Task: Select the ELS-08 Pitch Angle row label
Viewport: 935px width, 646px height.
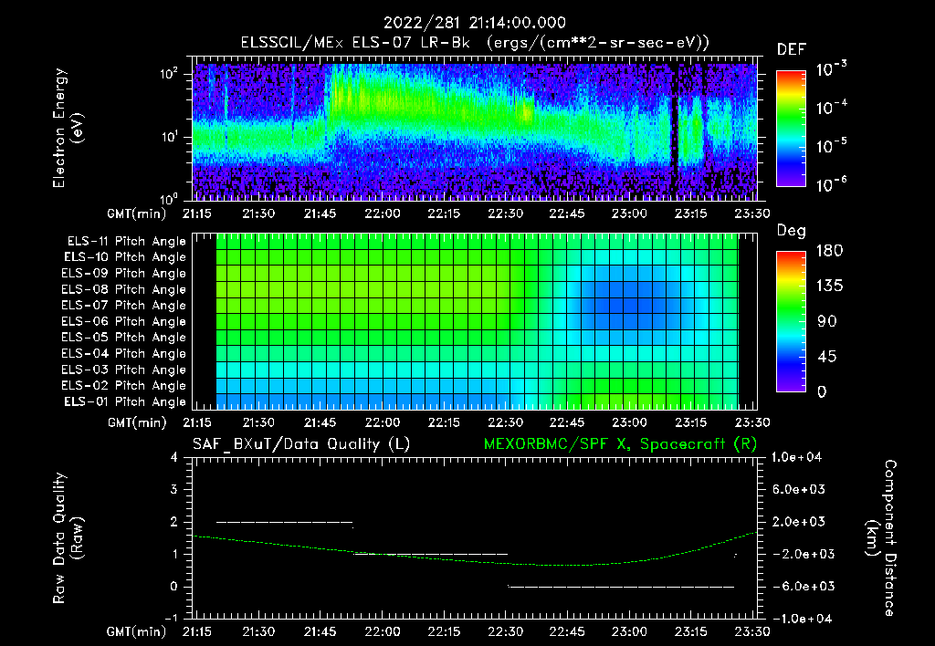Action: (124, 289)
